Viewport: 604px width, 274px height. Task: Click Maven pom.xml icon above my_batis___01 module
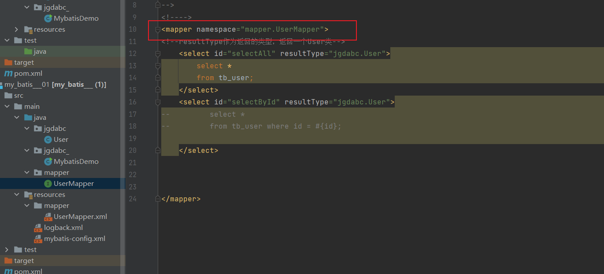coord(8,74)
